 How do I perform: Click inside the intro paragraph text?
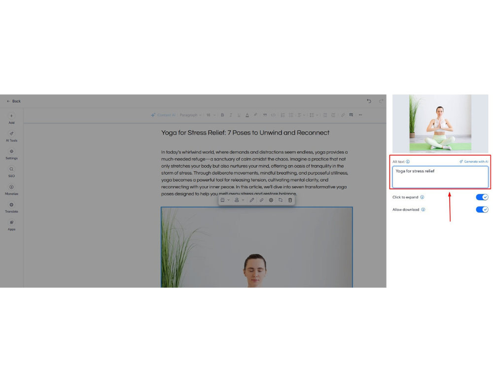(255, 173)
